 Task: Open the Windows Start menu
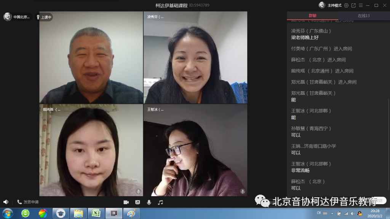pos(8,214)
